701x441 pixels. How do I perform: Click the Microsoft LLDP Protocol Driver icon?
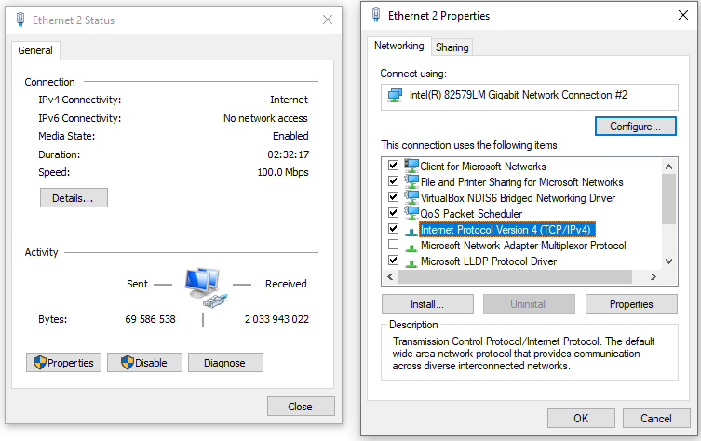411,261
